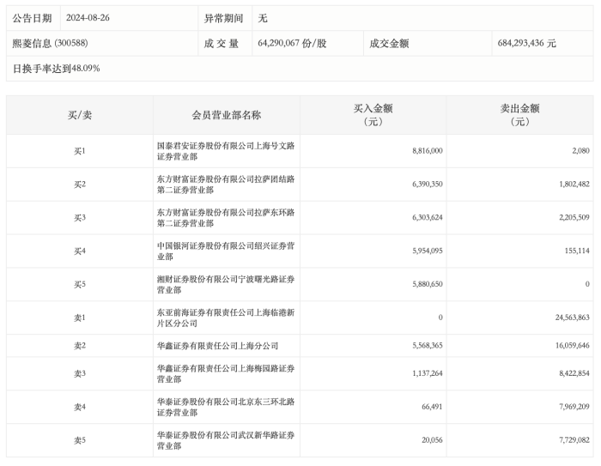Select the 卖5 row label

tap(80, 440)
